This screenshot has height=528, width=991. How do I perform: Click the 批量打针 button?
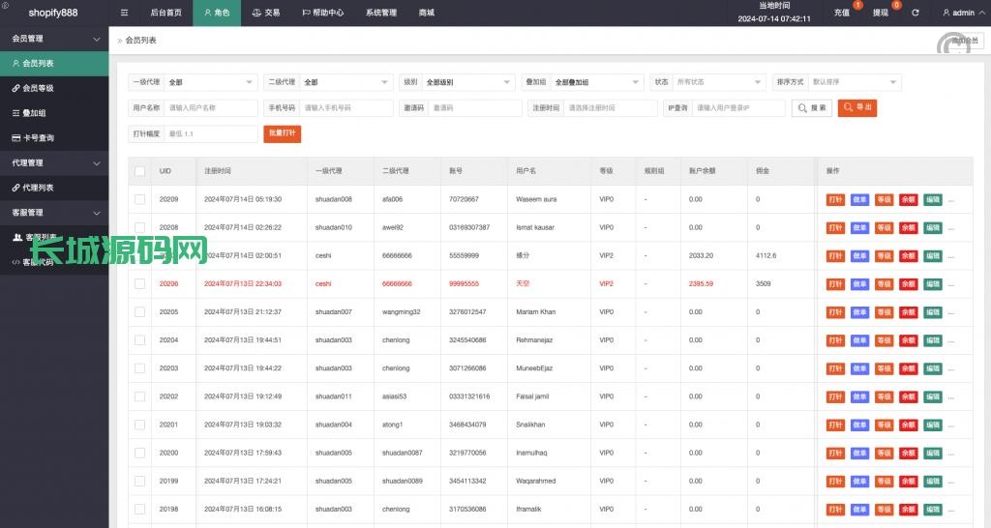(282, 133)
